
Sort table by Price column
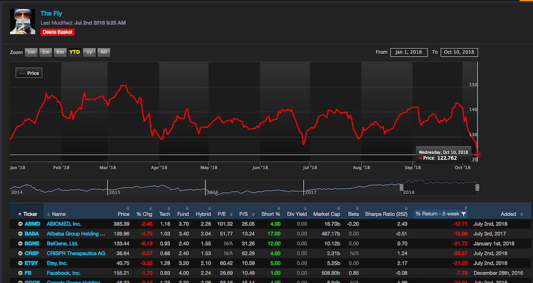point(123,214)
